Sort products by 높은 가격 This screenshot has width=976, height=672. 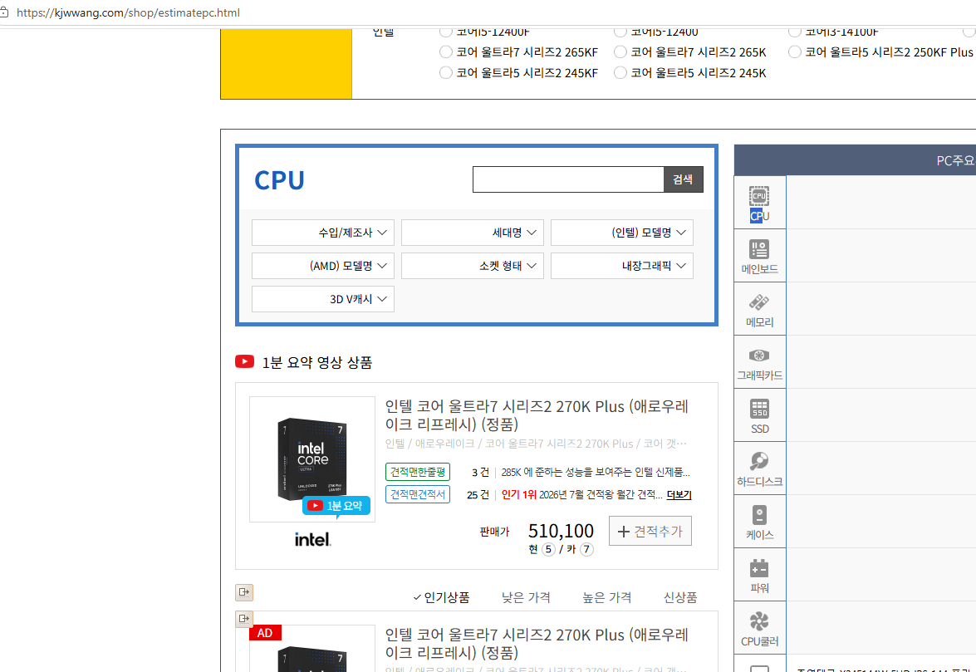tap(607, 597)
